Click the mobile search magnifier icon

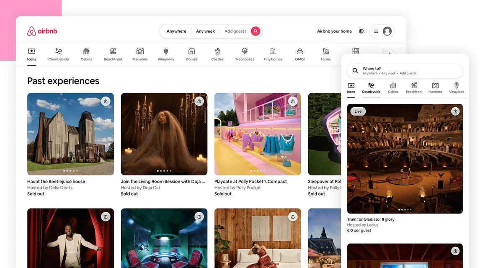click(x=355, y=71)
